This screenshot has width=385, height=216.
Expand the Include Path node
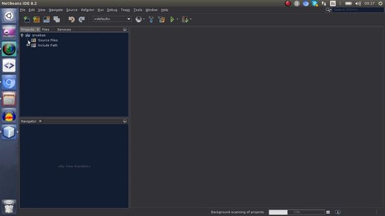[x=28, y=46]
